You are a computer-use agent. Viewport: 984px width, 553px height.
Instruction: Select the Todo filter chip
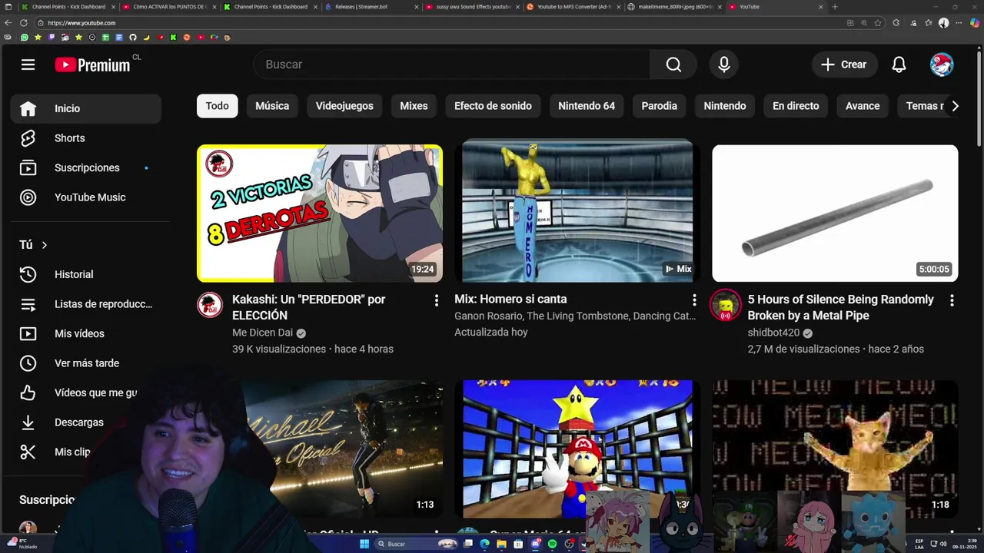(x=217, y=106)
